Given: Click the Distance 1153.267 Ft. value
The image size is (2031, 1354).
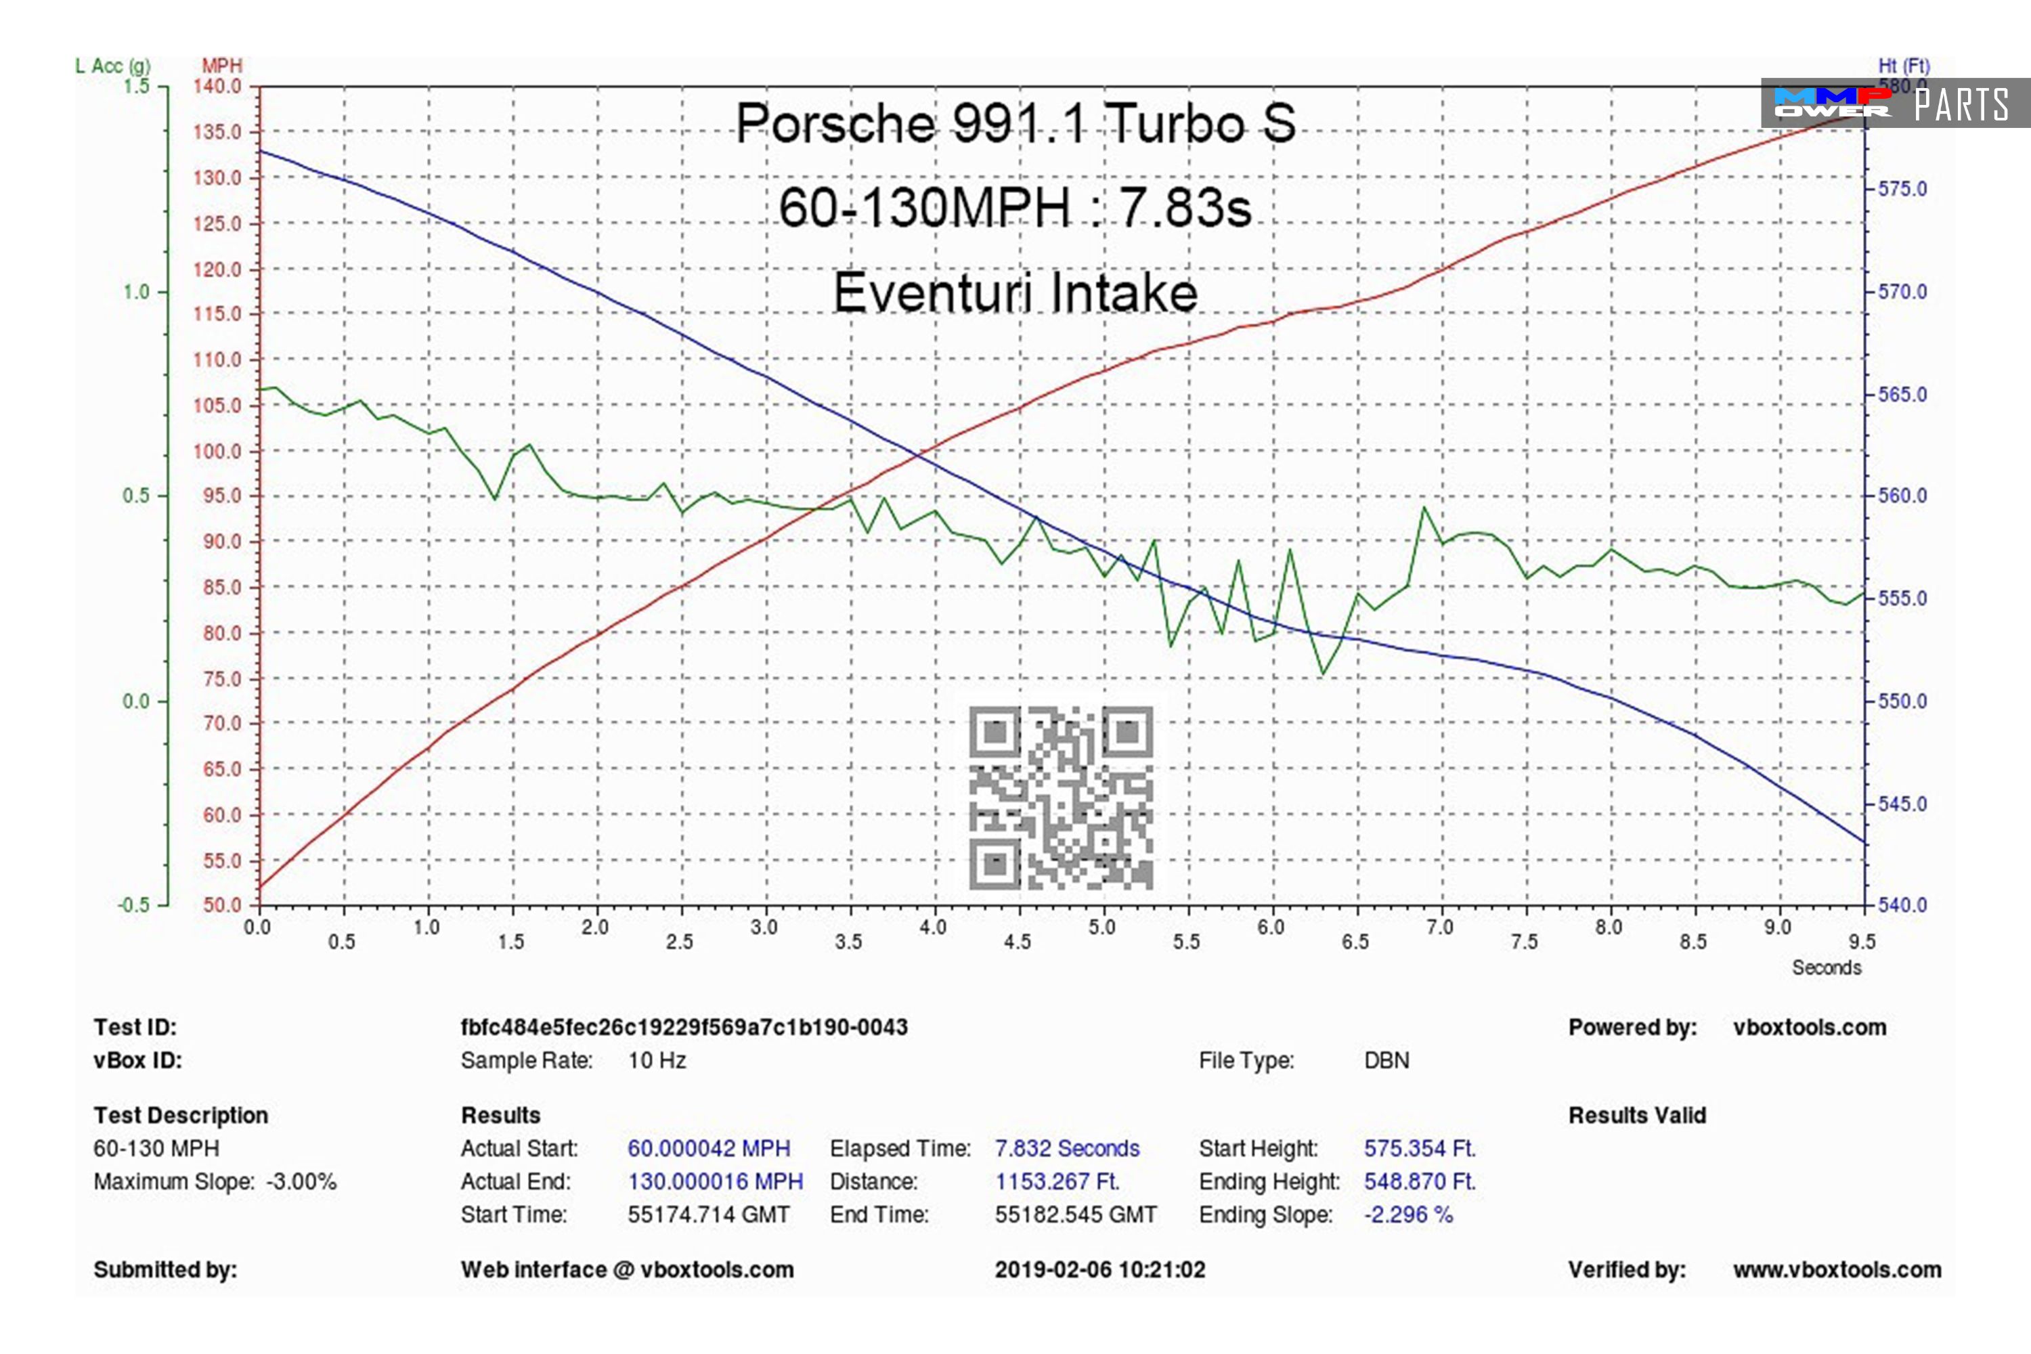Looking at the screenshot, I should (1057, 1181).
